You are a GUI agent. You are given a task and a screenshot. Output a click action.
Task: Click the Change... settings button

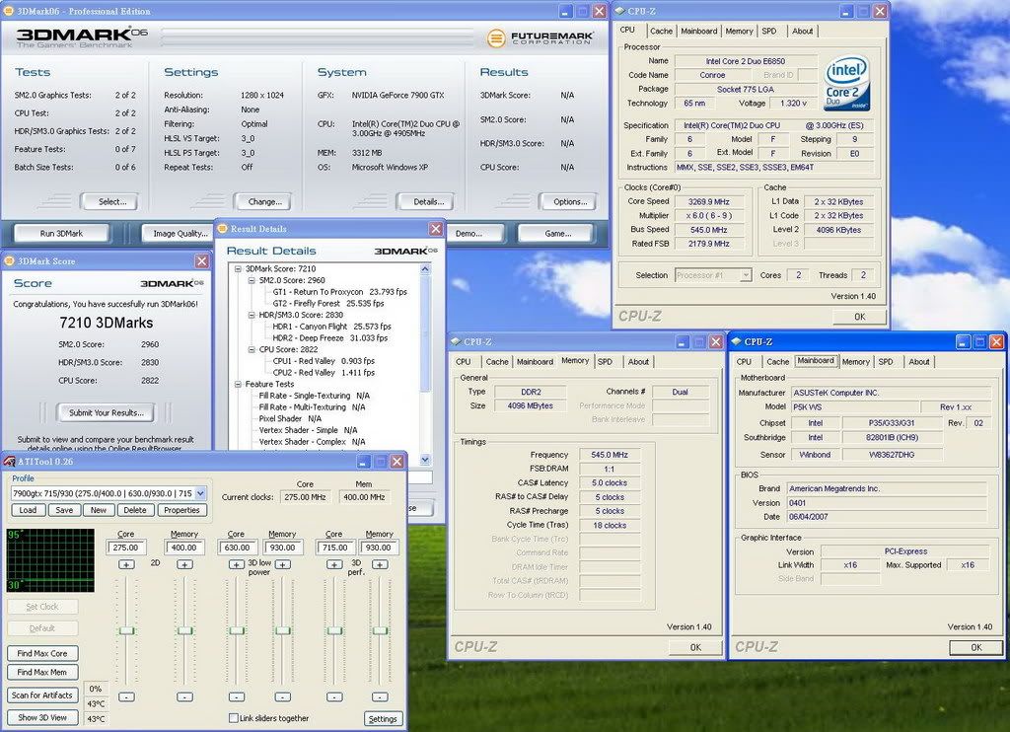coord(264,201)
